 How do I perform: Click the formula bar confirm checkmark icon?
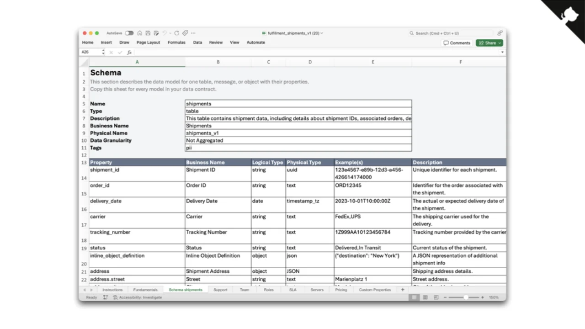tap(120, 53)
